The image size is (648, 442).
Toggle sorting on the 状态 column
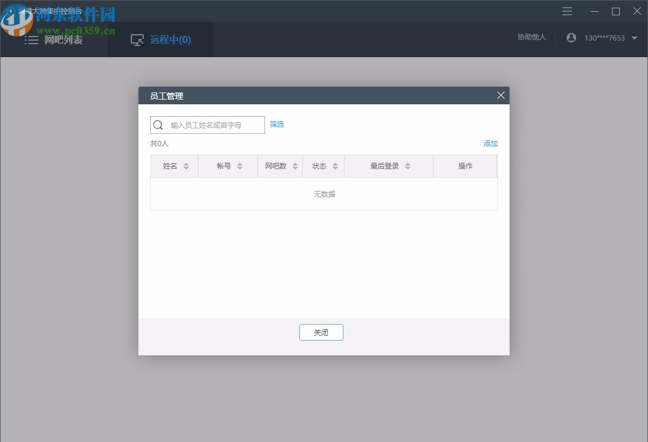[x=335, y=166]
